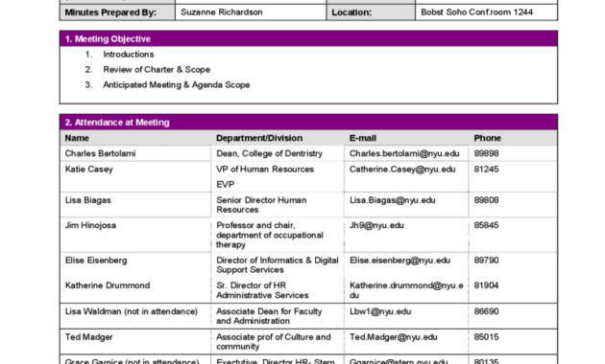Screen dimensions: 605x364
Task: Click 'VP of Human Resources' text
Action: [265, 170]
